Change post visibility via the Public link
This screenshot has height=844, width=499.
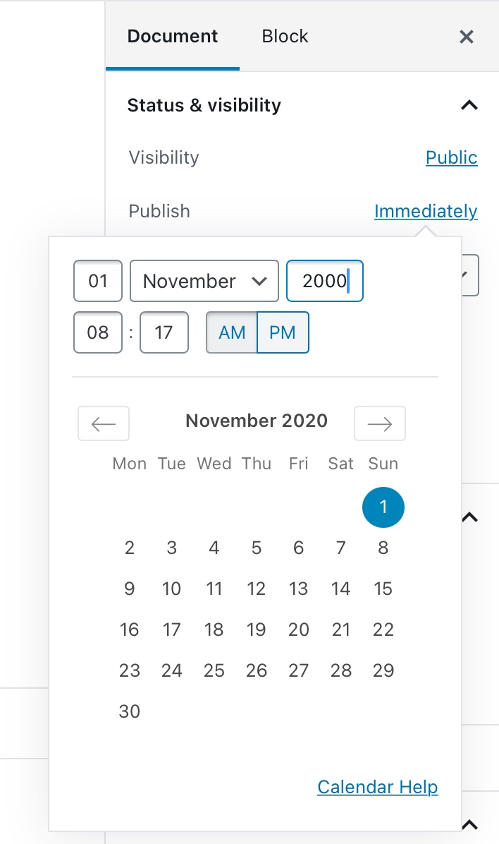click(x=451, y=157)
